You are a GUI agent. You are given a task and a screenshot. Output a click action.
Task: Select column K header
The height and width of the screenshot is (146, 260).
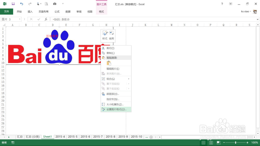point(145,25)
